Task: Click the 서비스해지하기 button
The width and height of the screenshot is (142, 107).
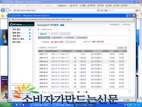Action: click(x=70, y=42)
